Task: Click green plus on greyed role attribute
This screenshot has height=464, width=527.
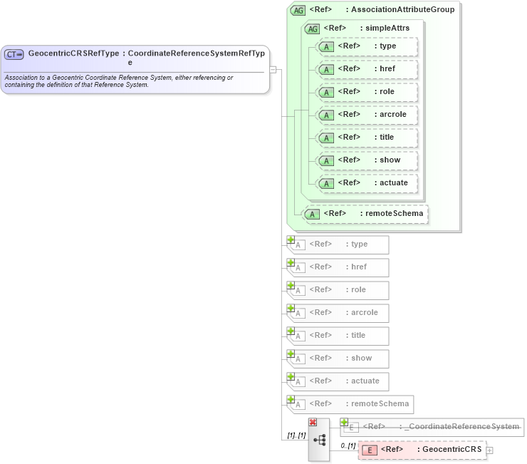Action: pos(291,285)
